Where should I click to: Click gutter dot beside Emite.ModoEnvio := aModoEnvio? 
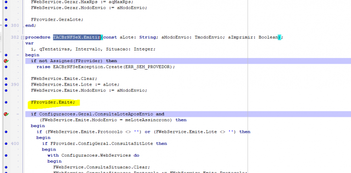6,91
